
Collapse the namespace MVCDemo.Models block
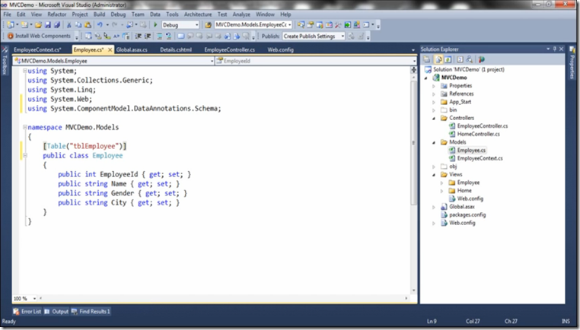[25, 127]
